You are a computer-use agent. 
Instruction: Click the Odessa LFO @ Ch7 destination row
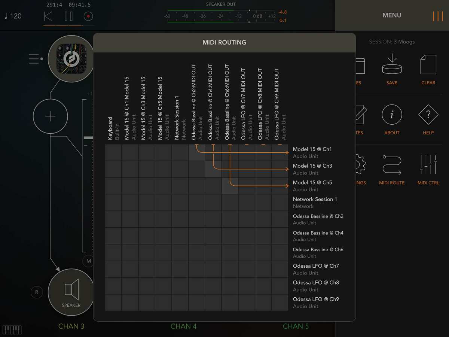316,269
